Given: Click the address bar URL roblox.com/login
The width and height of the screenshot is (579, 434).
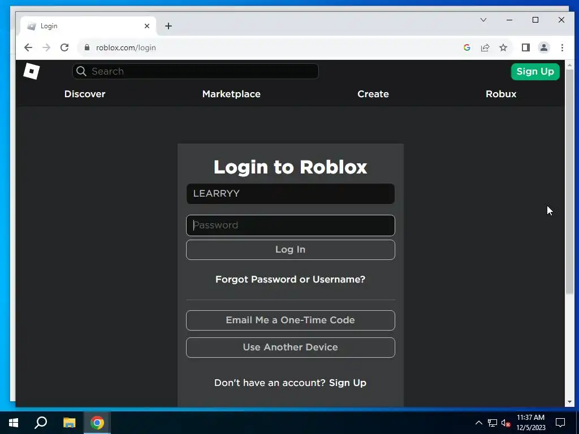Looking at the screenshot, I should click(x=126, y=47).
